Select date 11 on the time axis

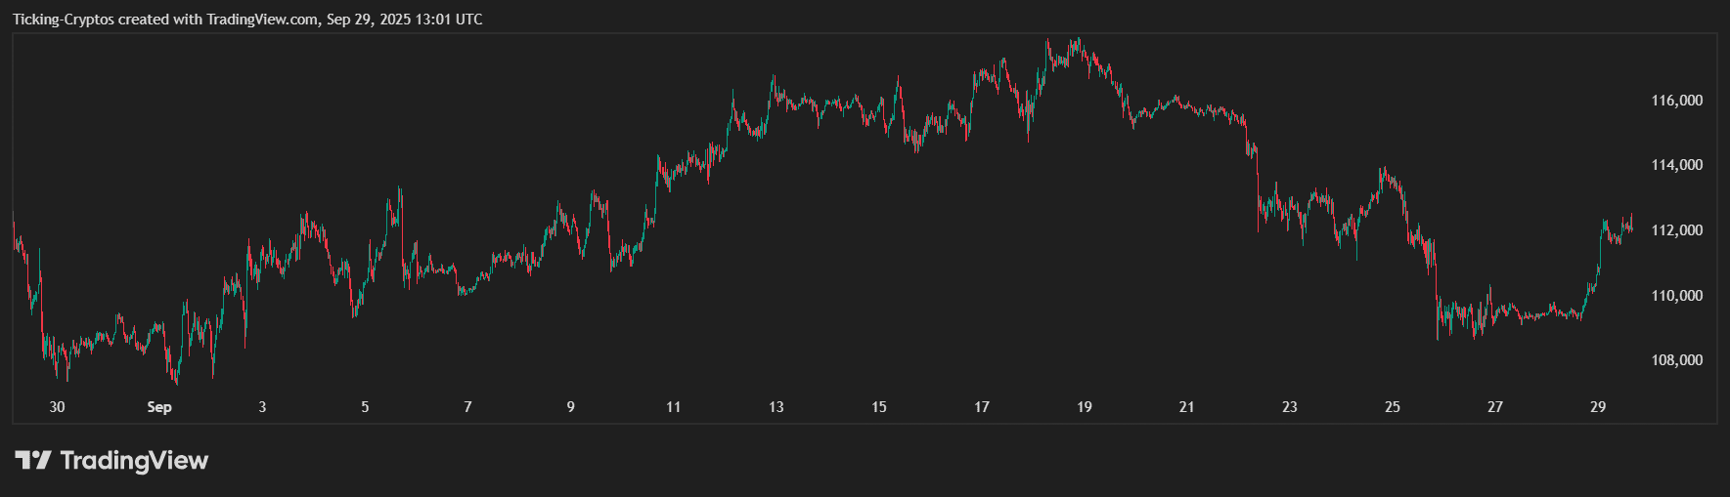[x=673, y=407]
